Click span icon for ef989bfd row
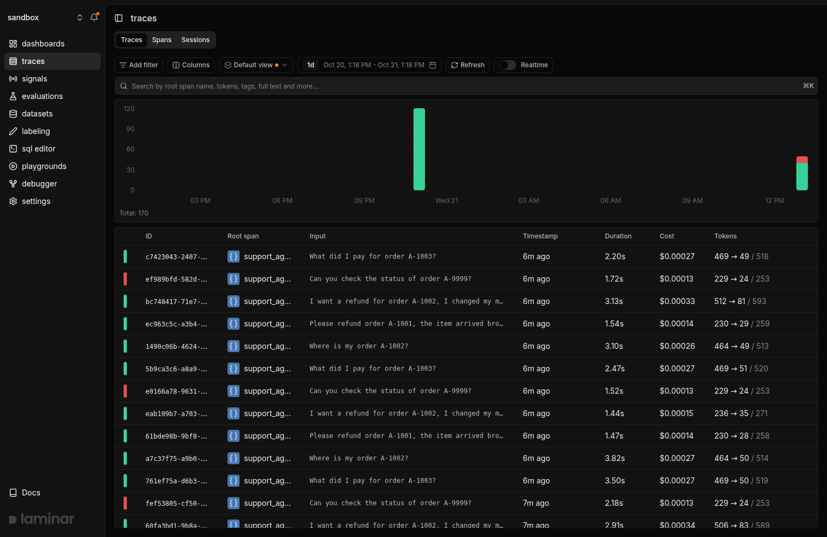Screen dimensions: 827x537 click(x=234, y=279)
